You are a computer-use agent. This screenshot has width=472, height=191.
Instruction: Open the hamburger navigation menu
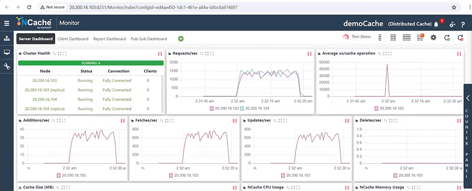(7, 24)
